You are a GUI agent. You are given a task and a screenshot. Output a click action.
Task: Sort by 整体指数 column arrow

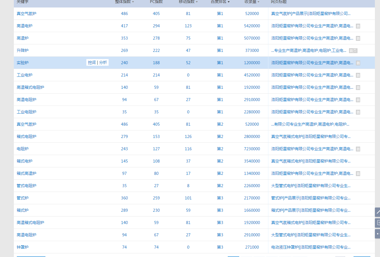(133, 2)
